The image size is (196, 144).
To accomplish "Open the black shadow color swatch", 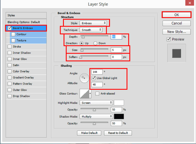I will [119, 116].
